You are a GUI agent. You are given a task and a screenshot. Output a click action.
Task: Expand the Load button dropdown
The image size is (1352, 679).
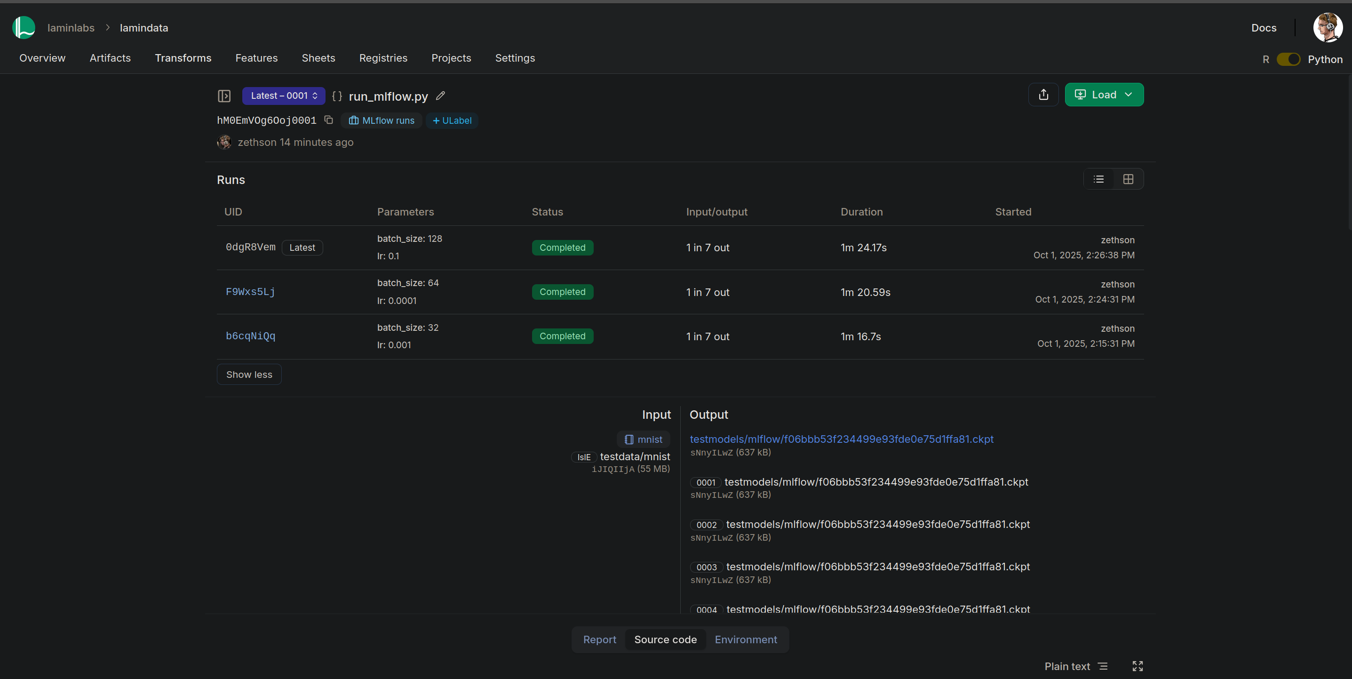pyautogui.click(x=1129, y=95)
